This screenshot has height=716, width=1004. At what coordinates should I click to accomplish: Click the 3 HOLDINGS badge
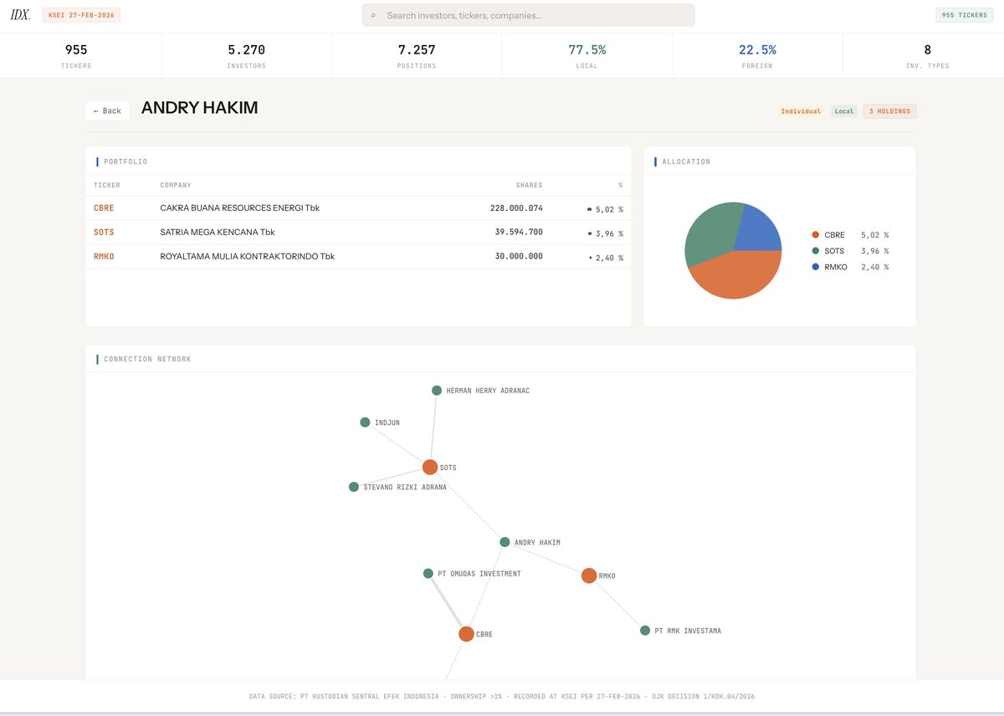[x=889, y=110]
